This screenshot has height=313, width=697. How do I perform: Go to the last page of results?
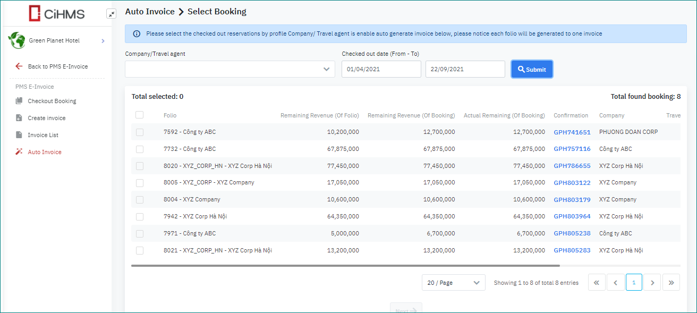[671, 283]
